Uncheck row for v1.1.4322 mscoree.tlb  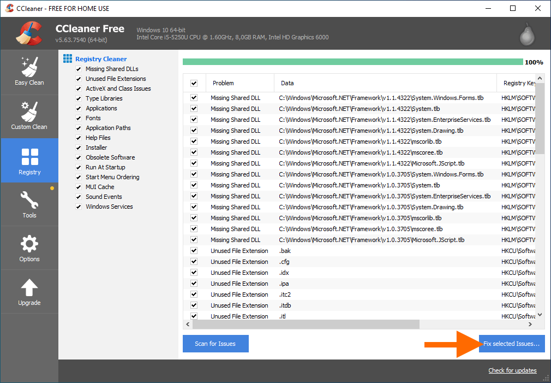tap(194, 152)
